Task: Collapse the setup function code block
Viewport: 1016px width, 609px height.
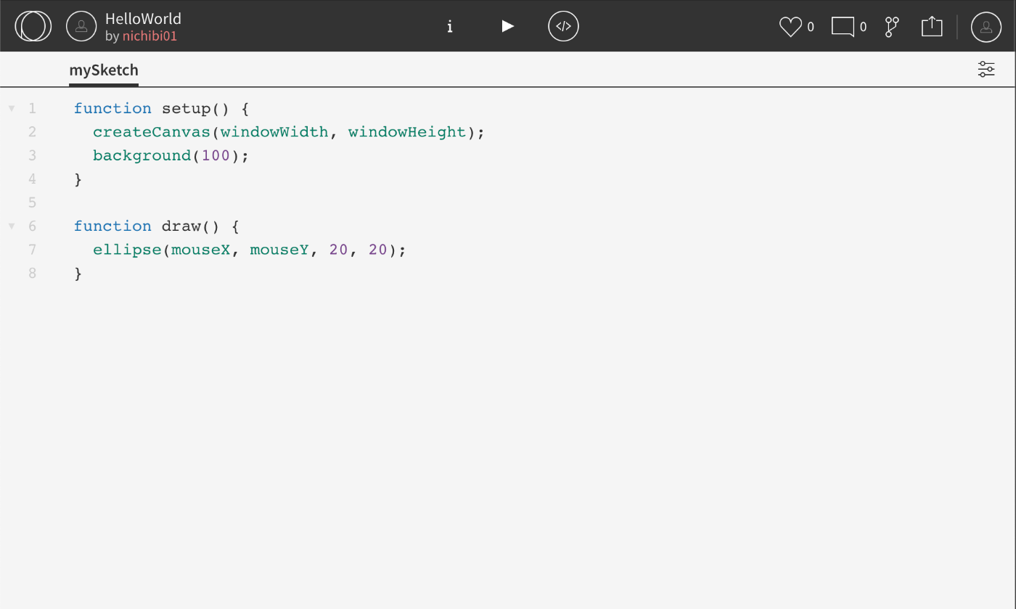Action: (x=12, y=107)
